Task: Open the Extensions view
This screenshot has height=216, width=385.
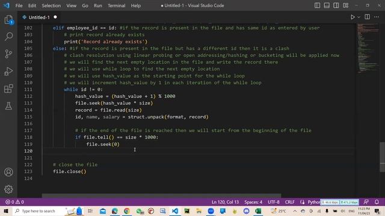Action: coord(8,89)
